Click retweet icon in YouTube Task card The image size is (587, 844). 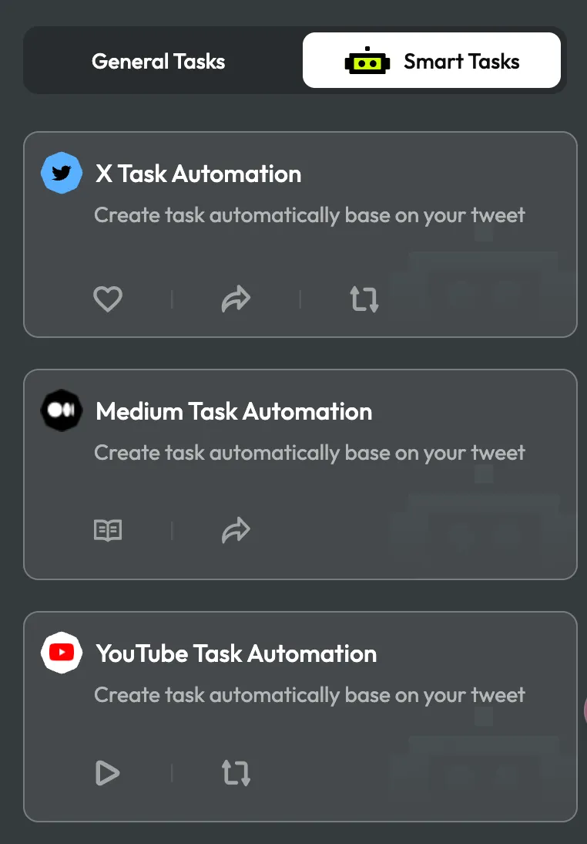click(236, 772)
